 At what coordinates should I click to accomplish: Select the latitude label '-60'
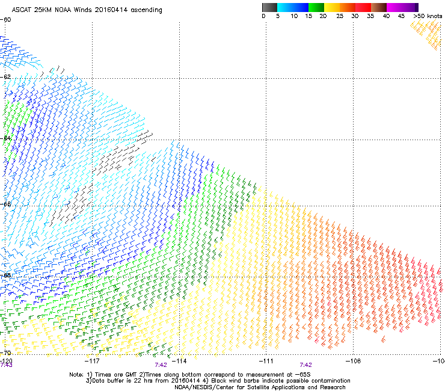[5, 20]
